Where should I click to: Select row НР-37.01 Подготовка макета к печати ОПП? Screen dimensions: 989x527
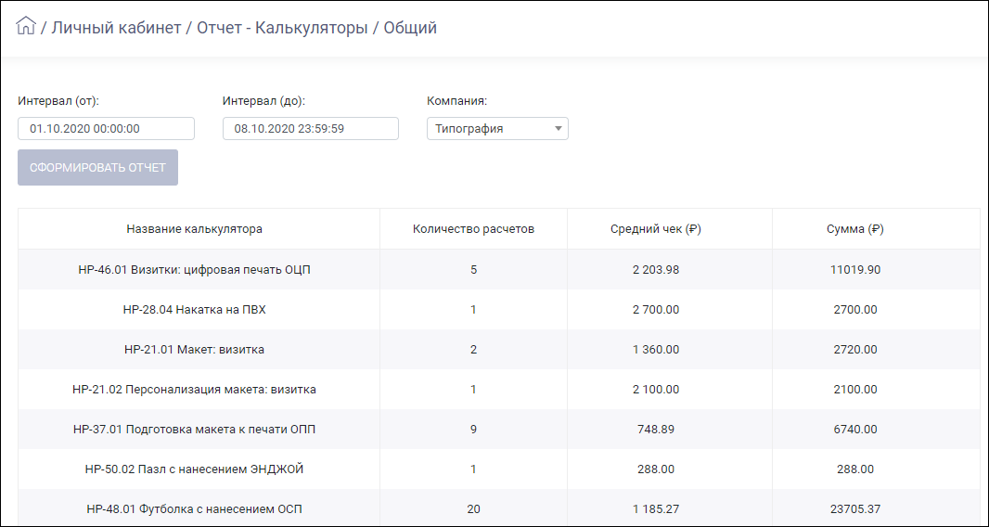click(x=499, y=430)
